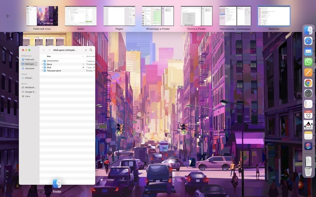Launch Pages from the Dock
Viewport: 316px width, 197px height.
tap(308, 72)
